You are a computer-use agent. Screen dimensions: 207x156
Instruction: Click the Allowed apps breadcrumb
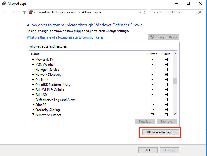coord(91,12)
